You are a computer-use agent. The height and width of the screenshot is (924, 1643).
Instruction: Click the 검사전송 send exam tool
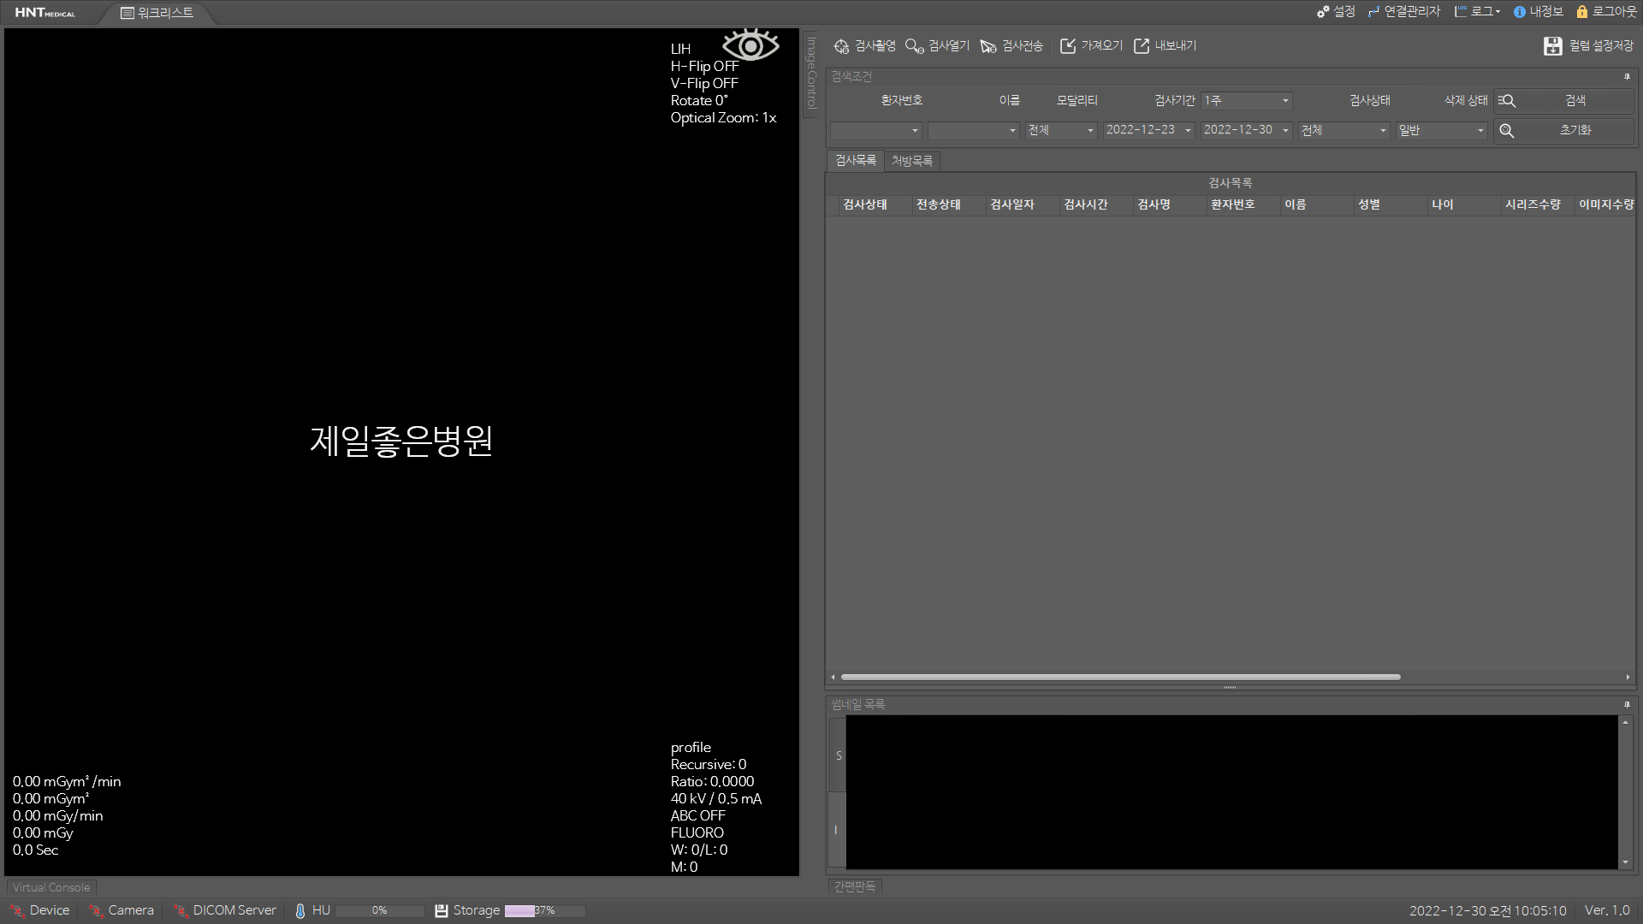[x=1011, y=46]
